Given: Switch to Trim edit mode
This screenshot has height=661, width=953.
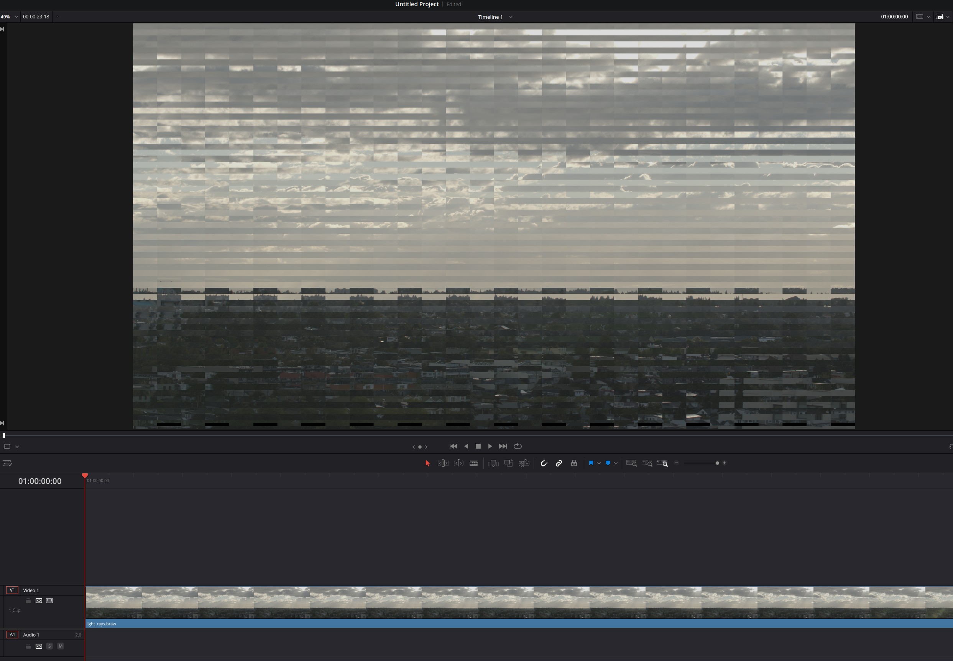Looking at the screenshot, I should pos(444,463).
